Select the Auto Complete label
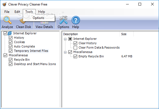The width and height of the screenshot is (159, 109). (24, 46)
